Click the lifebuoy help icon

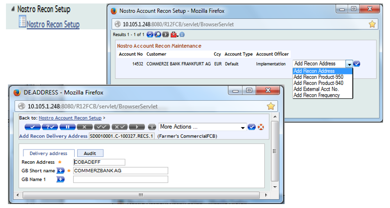pos(260,127)
